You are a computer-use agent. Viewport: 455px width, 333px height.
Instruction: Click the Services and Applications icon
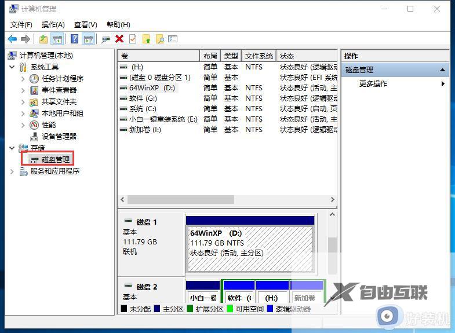click(x=24, y=171)
